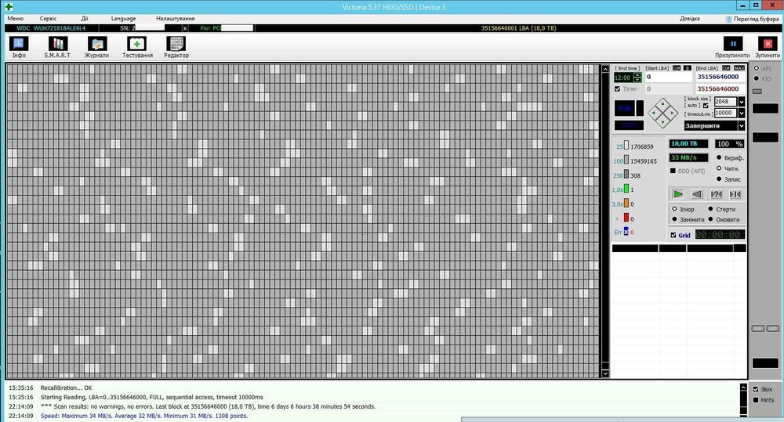
Task: Click the End LBA 35156646000 input field
Action: [720, 77]
